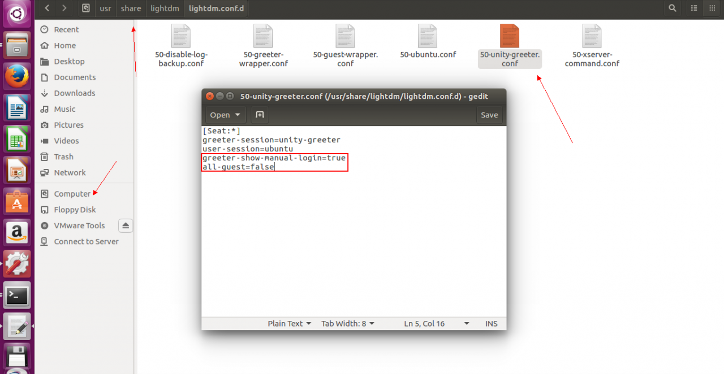Navigate to share in path bar
The image size is (724, 374).
[x=131, y=8]
